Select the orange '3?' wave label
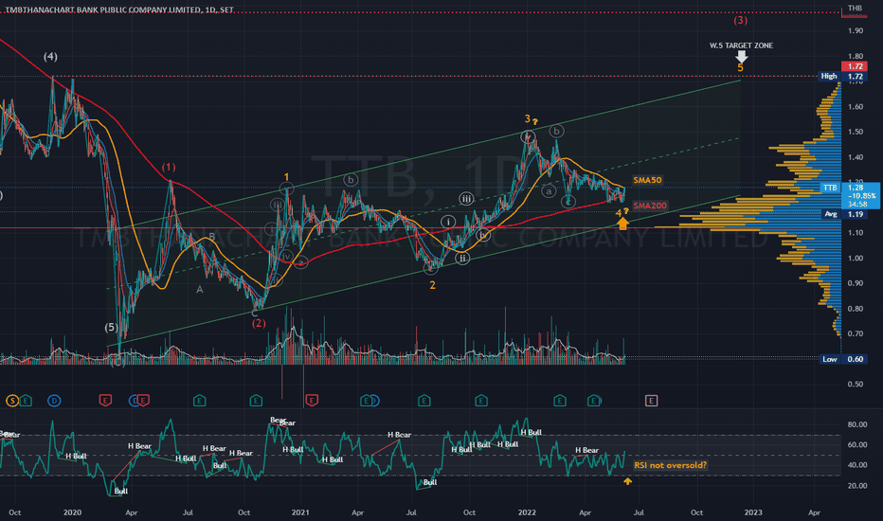This screenshot has height=521, width=883. (532, 118)
